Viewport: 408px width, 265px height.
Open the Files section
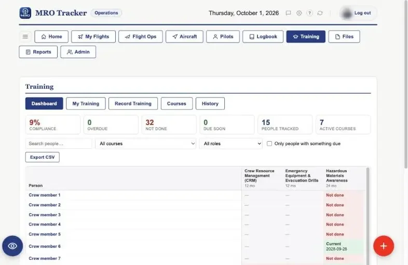pyautogui.click(x=344, y=37)
